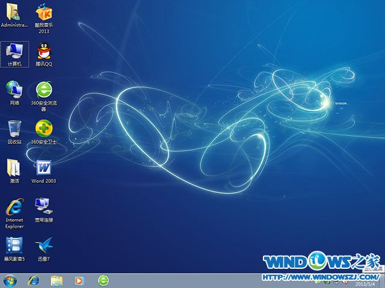385x288 pixels.
Task: Click the pinned Internet Explorer taskbar icon
Action: click(33, 281)
